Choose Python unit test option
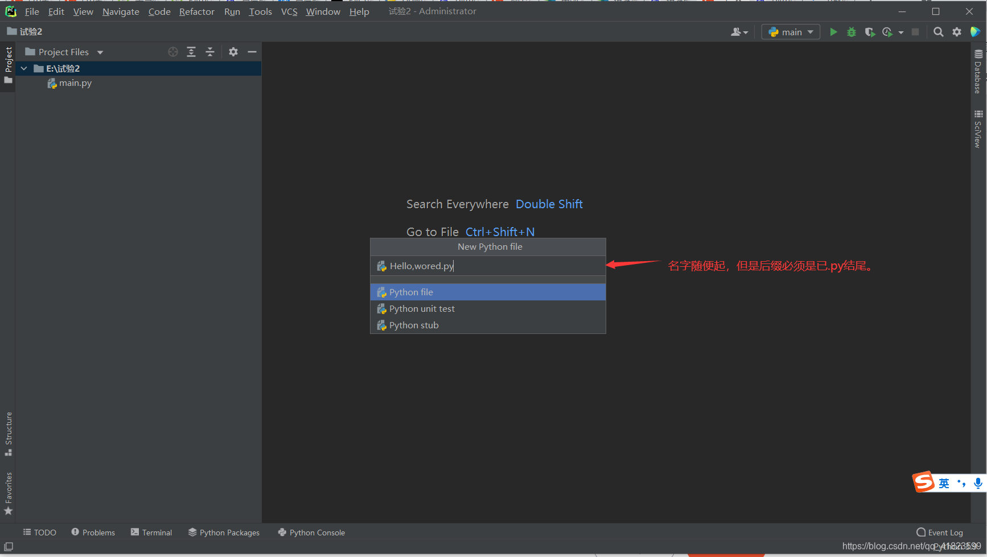Image resolution: width=987 pixels, height=557 pixels. (x=488, y=308)
